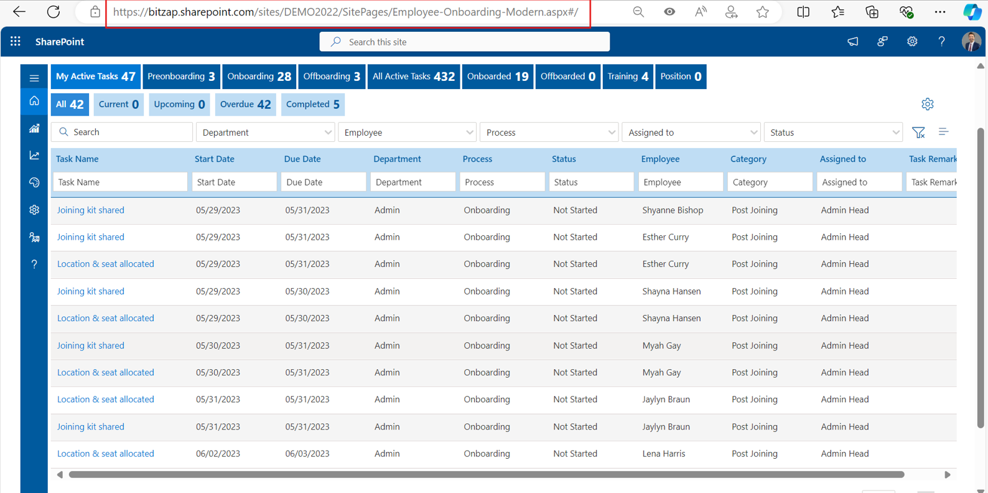The height and width of the screenshot is (493, 988).
Task: Open Joining kit shared for Shyanne Bishop
Action: point(91,210)
